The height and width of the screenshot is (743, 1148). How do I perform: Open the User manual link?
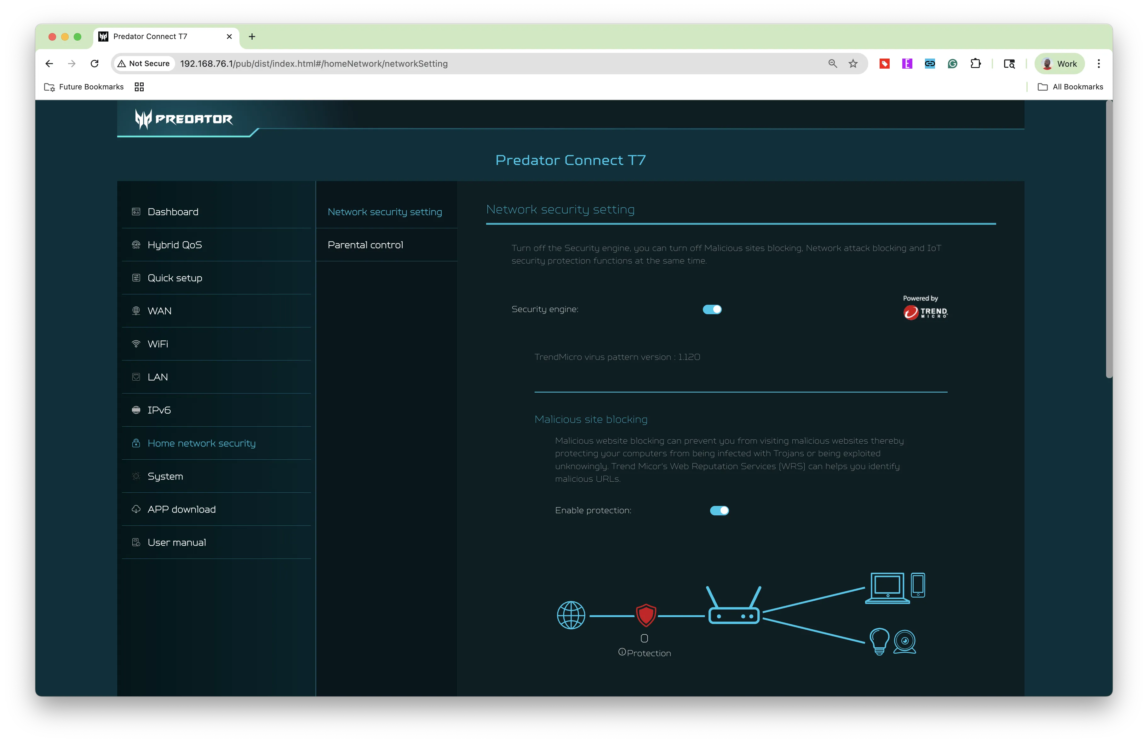coord(216,542)
